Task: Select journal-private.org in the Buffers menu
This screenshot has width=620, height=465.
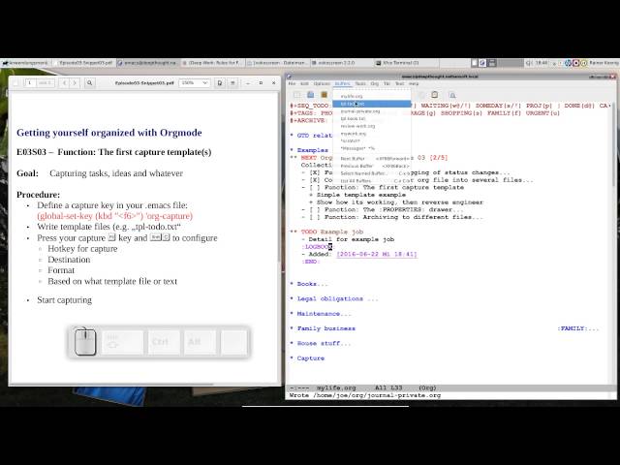Action: [372, 111]
